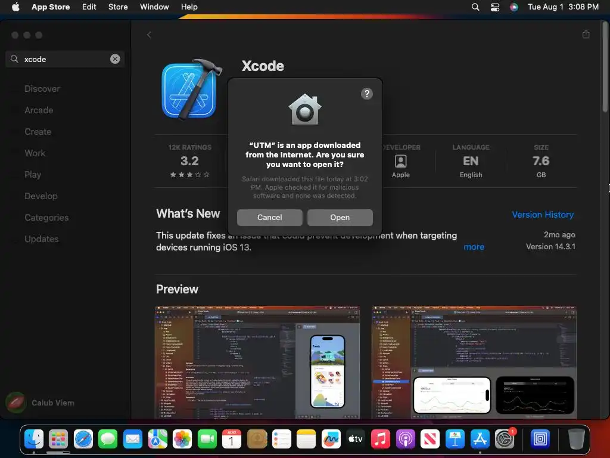Click the search magnifier icon in sidebar
Image resolution: width=610 pixels, height=458 pixels.
coord(14,59)
